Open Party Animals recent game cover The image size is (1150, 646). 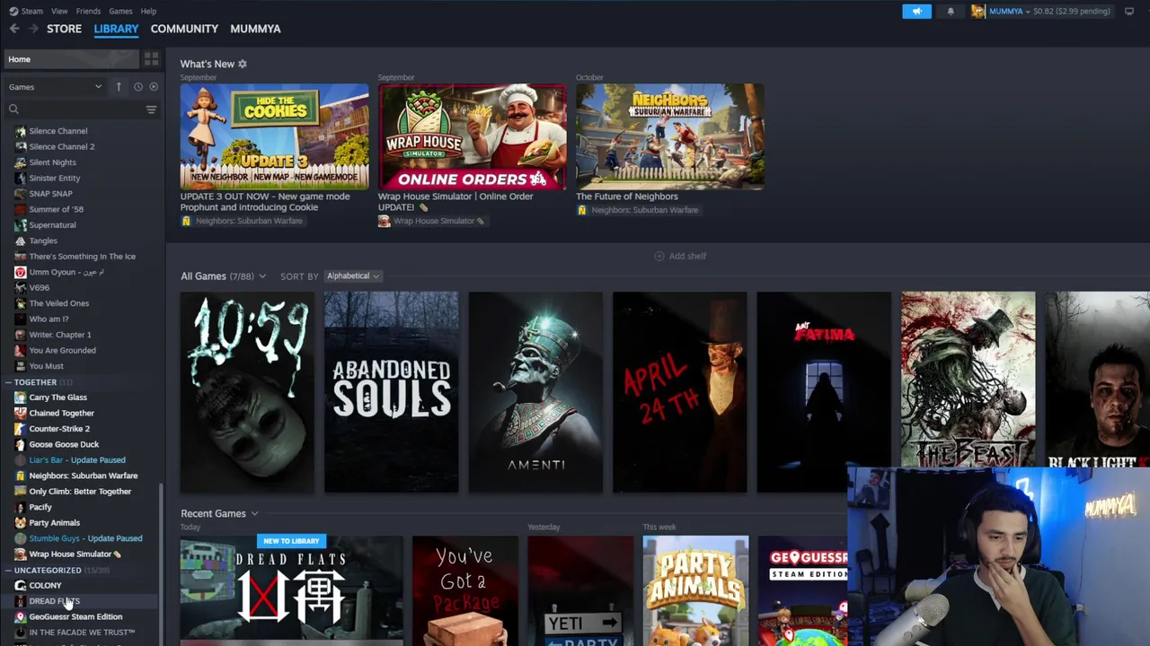pyautogui.click(x=695, y=590)
